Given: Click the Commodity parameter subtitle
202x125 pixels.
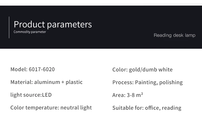Looking at the screenshot, I should 30,32.
